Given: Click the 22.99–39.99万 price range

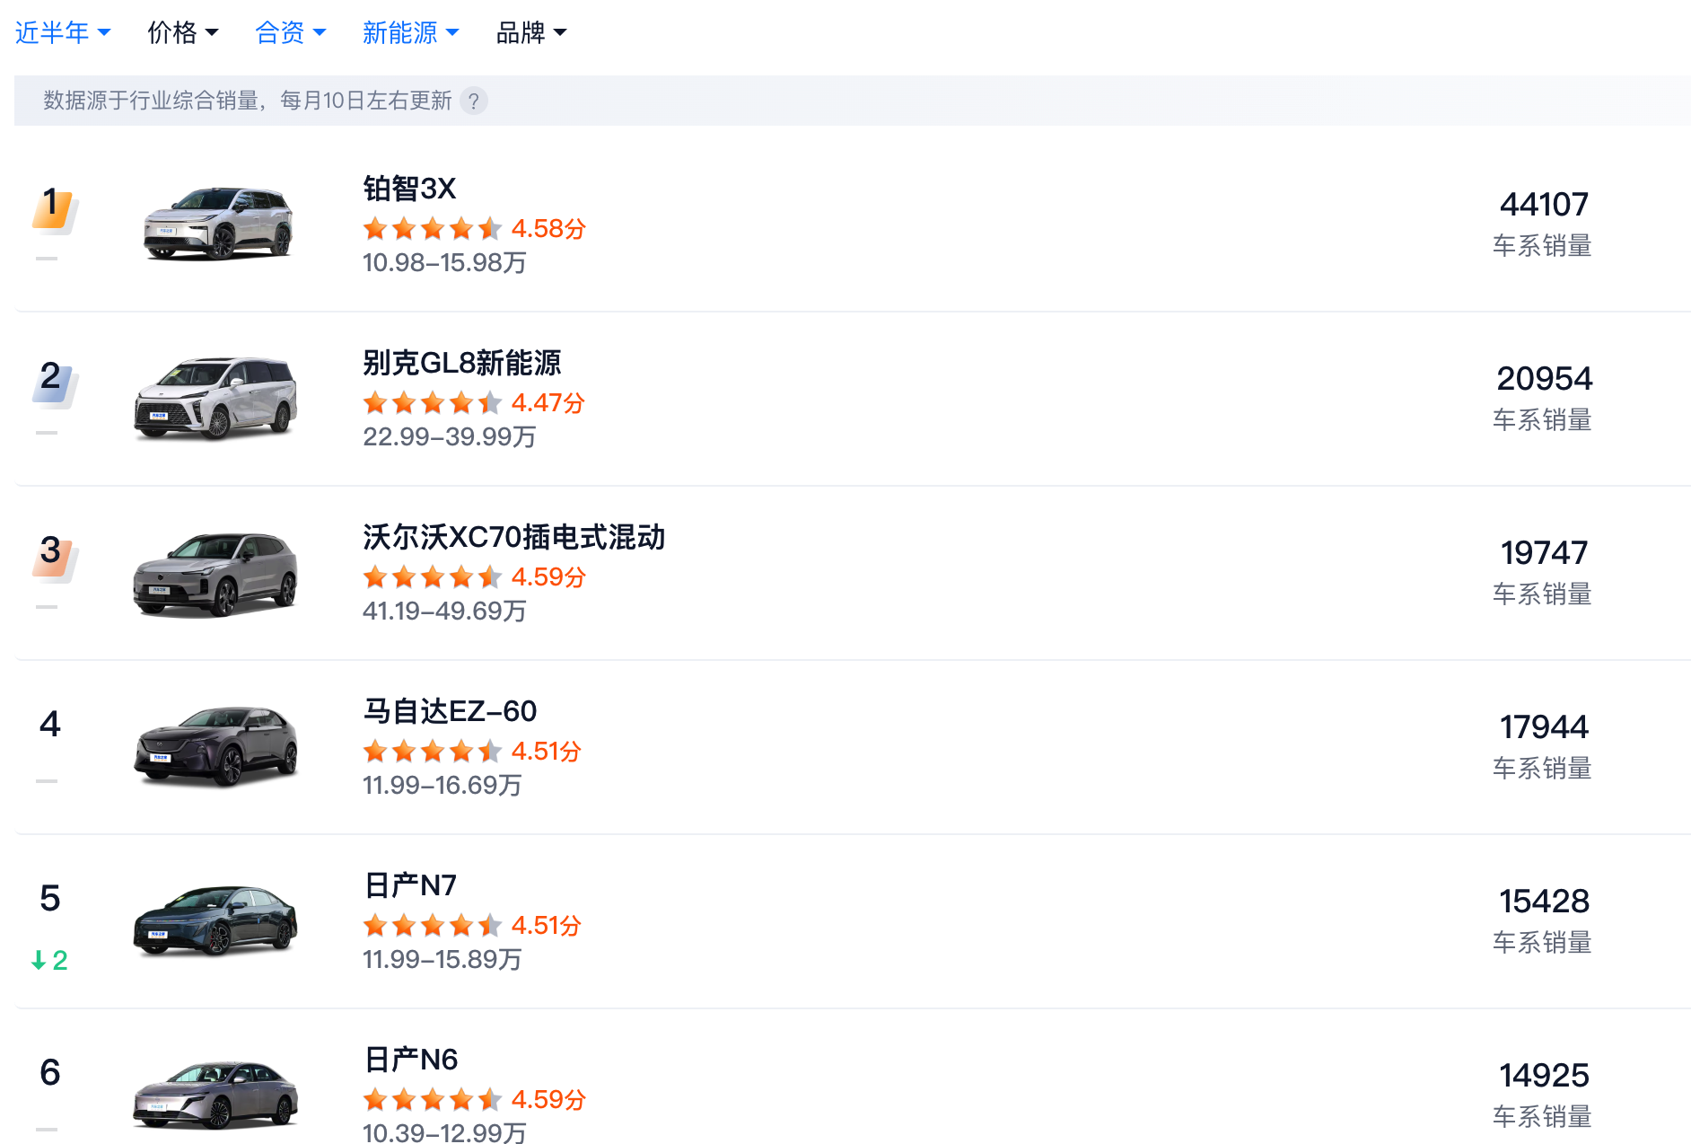Looking at the screenshot, I should click(x=449, y=436).
